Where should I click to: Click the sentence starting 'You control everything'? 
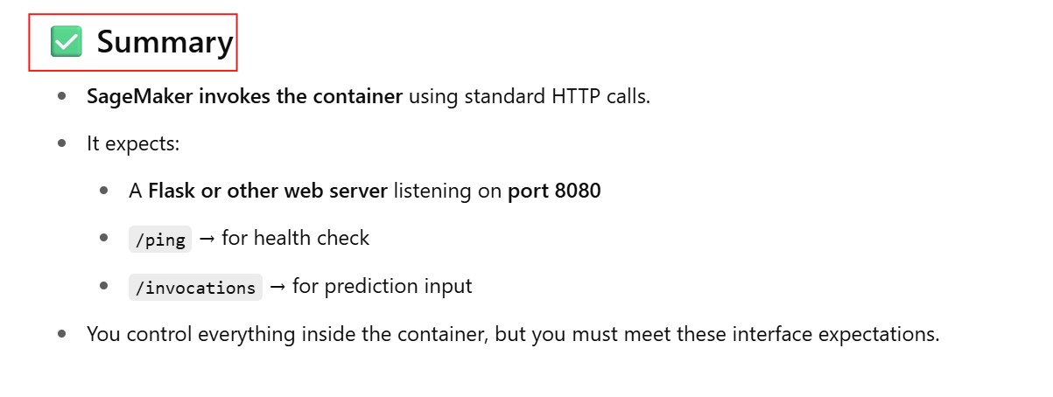512,334
